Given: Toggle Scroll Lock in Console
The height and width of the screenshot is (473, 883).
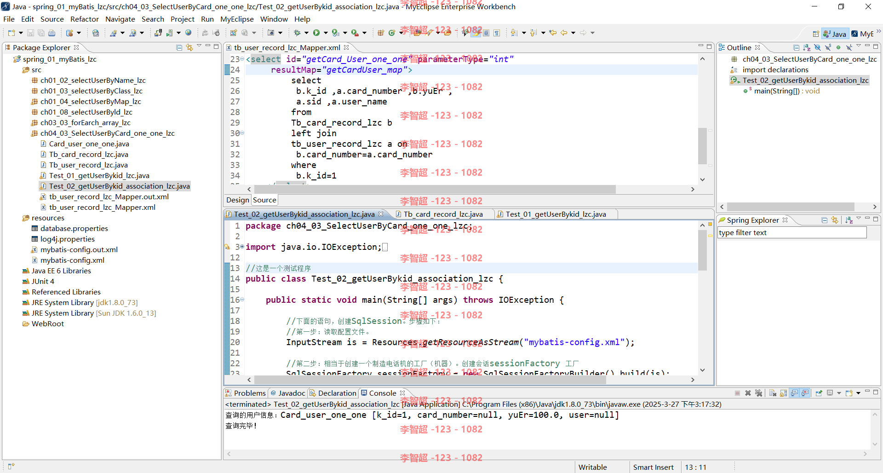Looking at the screenshot, I should [783, 393].
